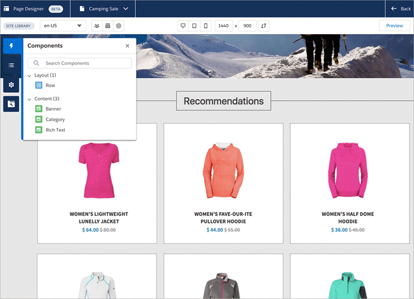Click the "$ 44.00" sale price

coord(215,230)
